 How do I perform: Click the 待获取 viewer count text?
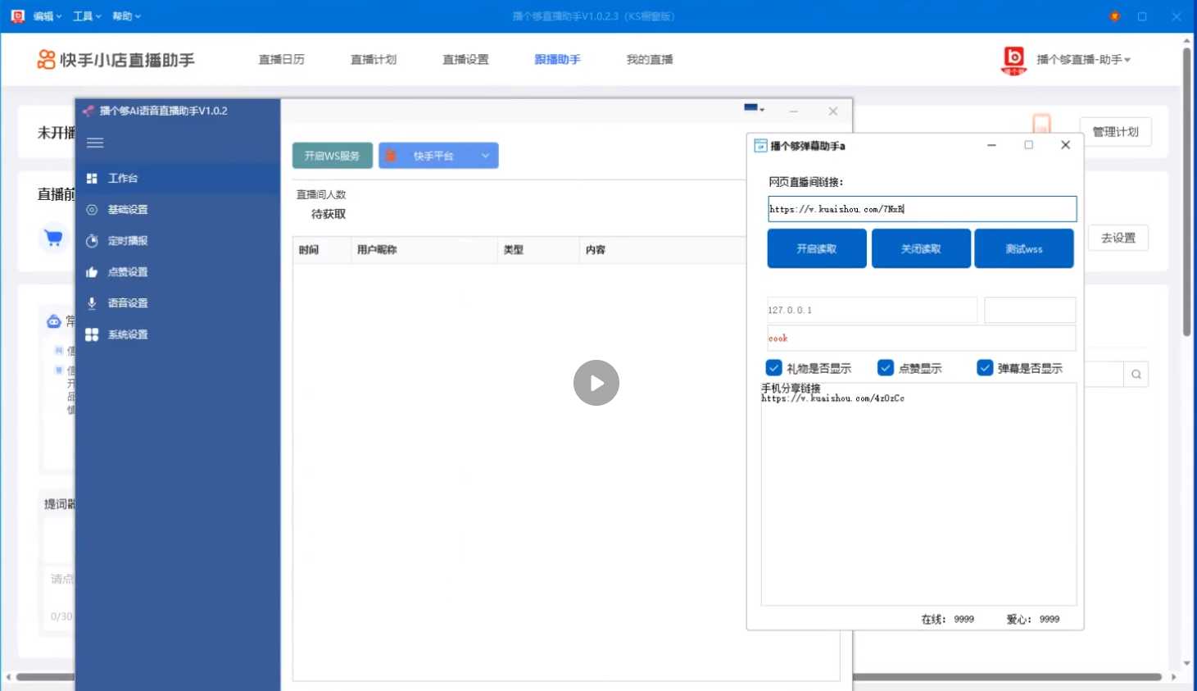coord(329,214)
